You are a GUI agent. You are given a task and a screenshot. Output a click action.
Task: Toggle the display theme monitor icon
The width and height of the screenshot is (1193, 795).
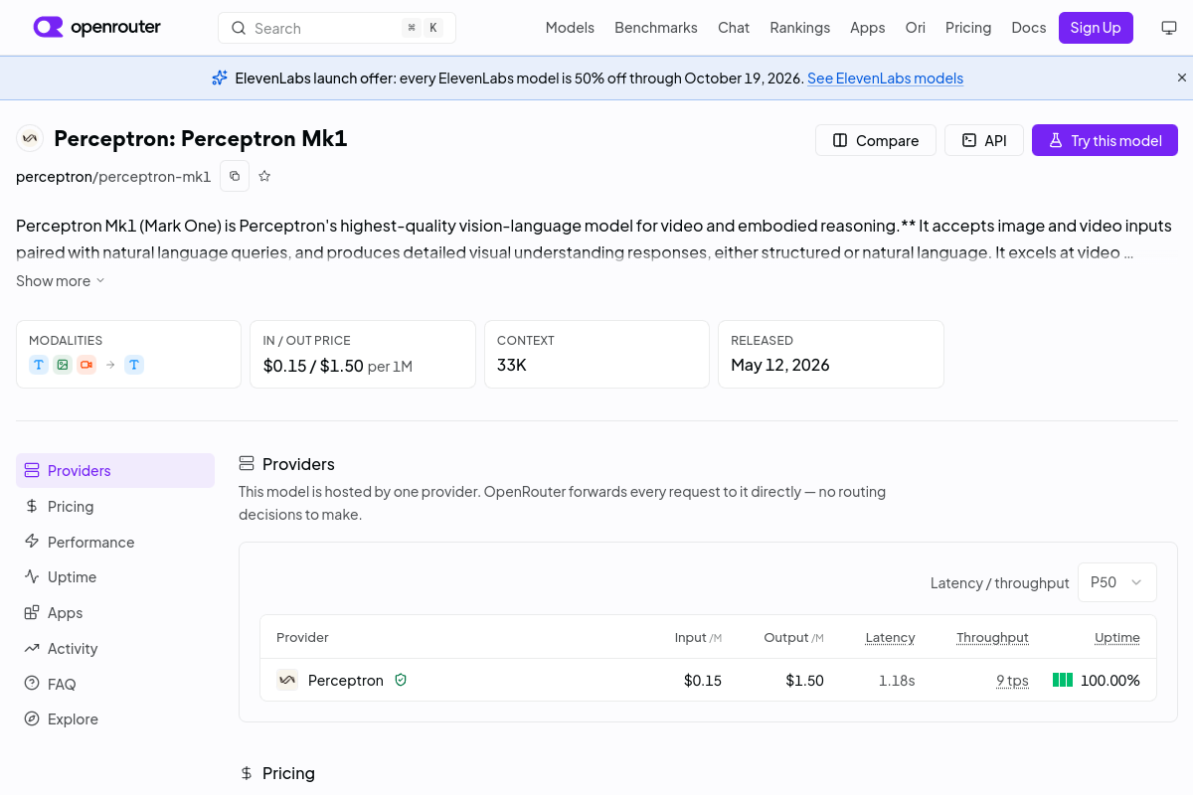tap(1169, 28)
